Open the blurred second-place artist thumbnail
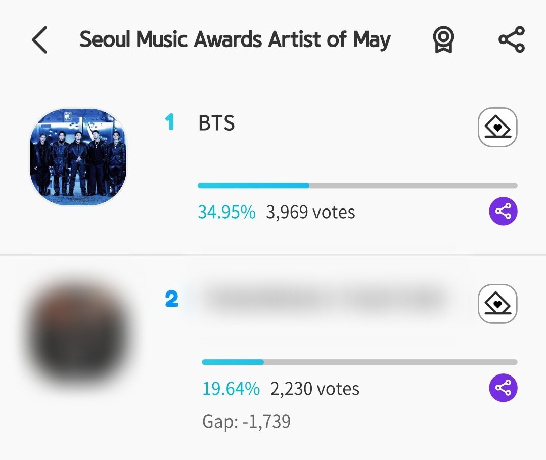Viewport: 546px width, 460px height. (78, 334)
